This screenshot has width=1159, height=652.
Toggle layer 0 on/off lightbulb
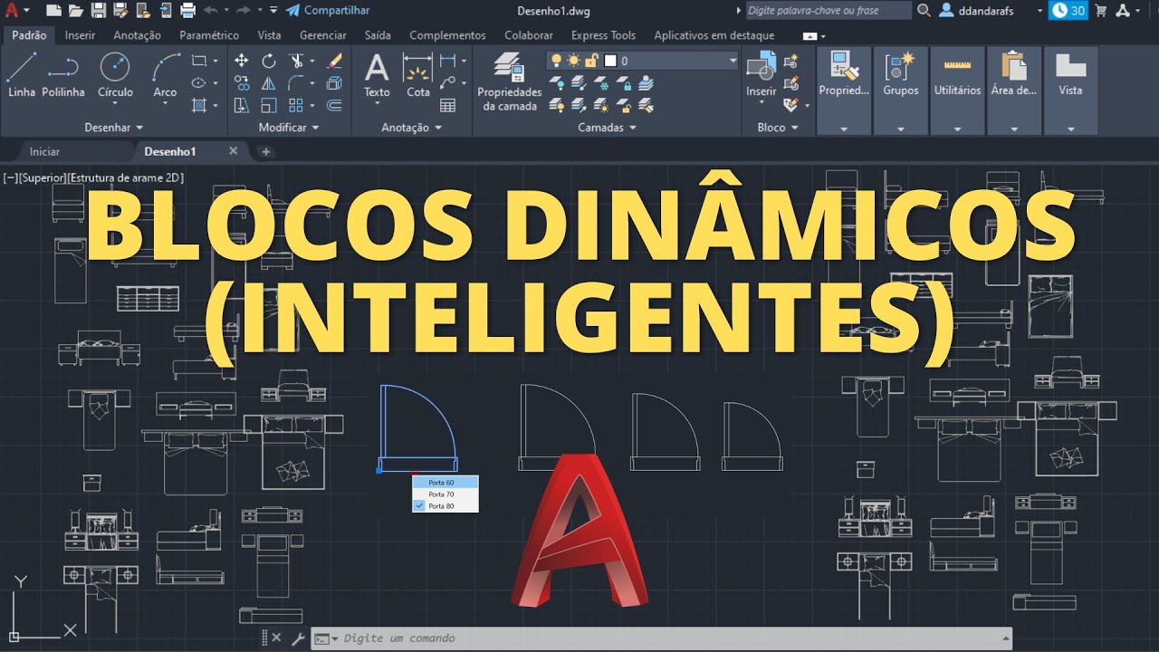click(x=557, y=61)
